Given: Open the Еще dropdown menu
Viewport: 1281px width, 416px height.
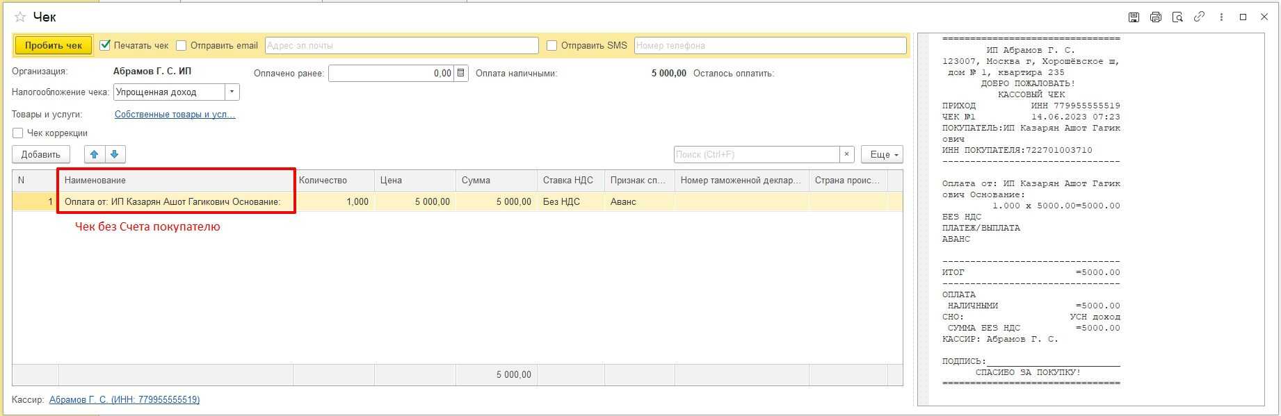Looking at the screenshot, I should coord(882,154).
